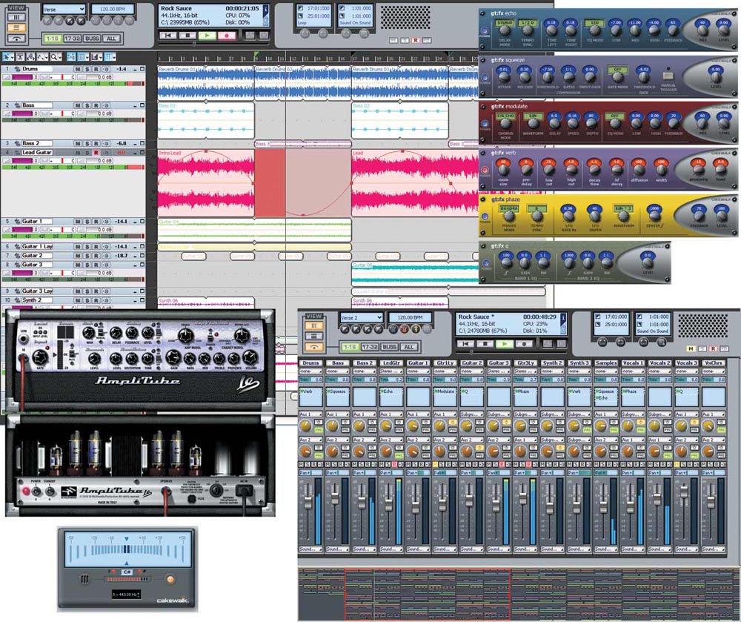Viewport: 741px width, 622px height.
Task: Click the snap-to-grid icon in the track toolbar
Action: click(83, 57)
